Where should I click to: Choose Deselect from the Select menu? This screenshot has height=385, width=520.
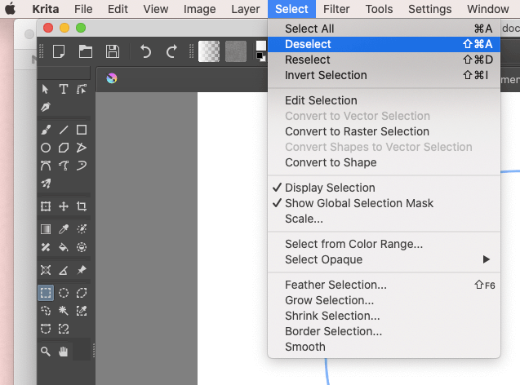click(x=384, y=44)
